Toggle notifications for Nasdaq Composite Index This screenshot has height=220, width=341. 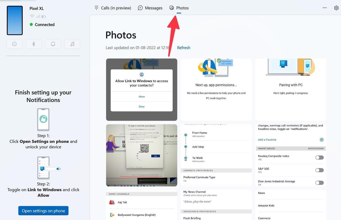[x=319, y=157]
